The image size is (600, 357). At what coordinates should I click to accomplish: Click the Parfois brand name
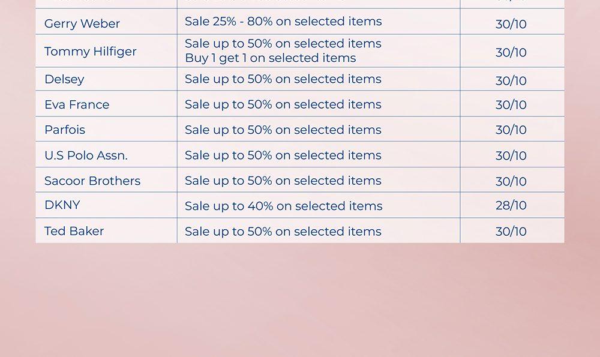[x=65, y=130]
